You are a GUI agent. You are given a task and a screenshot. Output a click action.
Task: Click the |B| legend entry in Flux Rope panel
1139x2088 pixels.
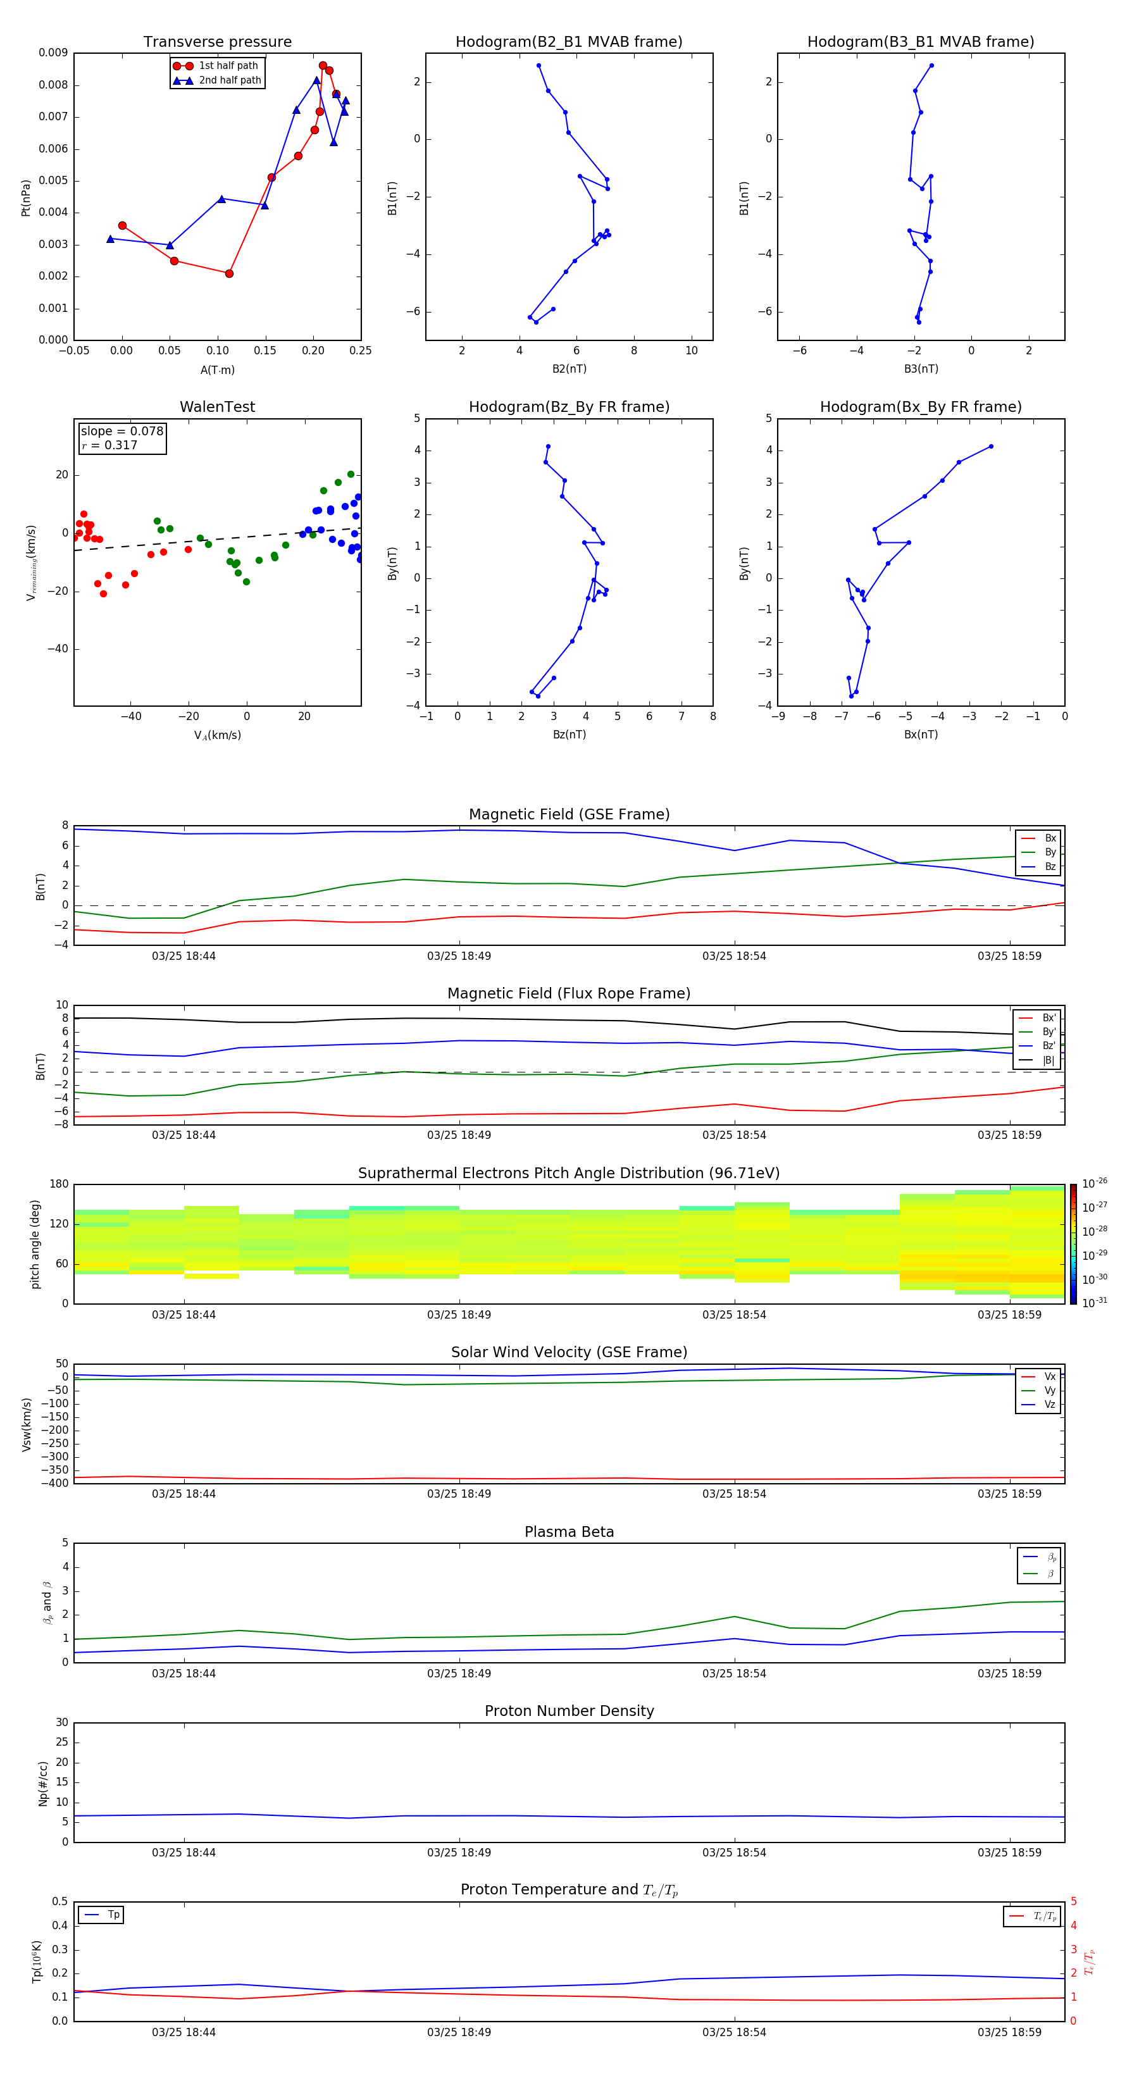(x=1038, y=1060)
